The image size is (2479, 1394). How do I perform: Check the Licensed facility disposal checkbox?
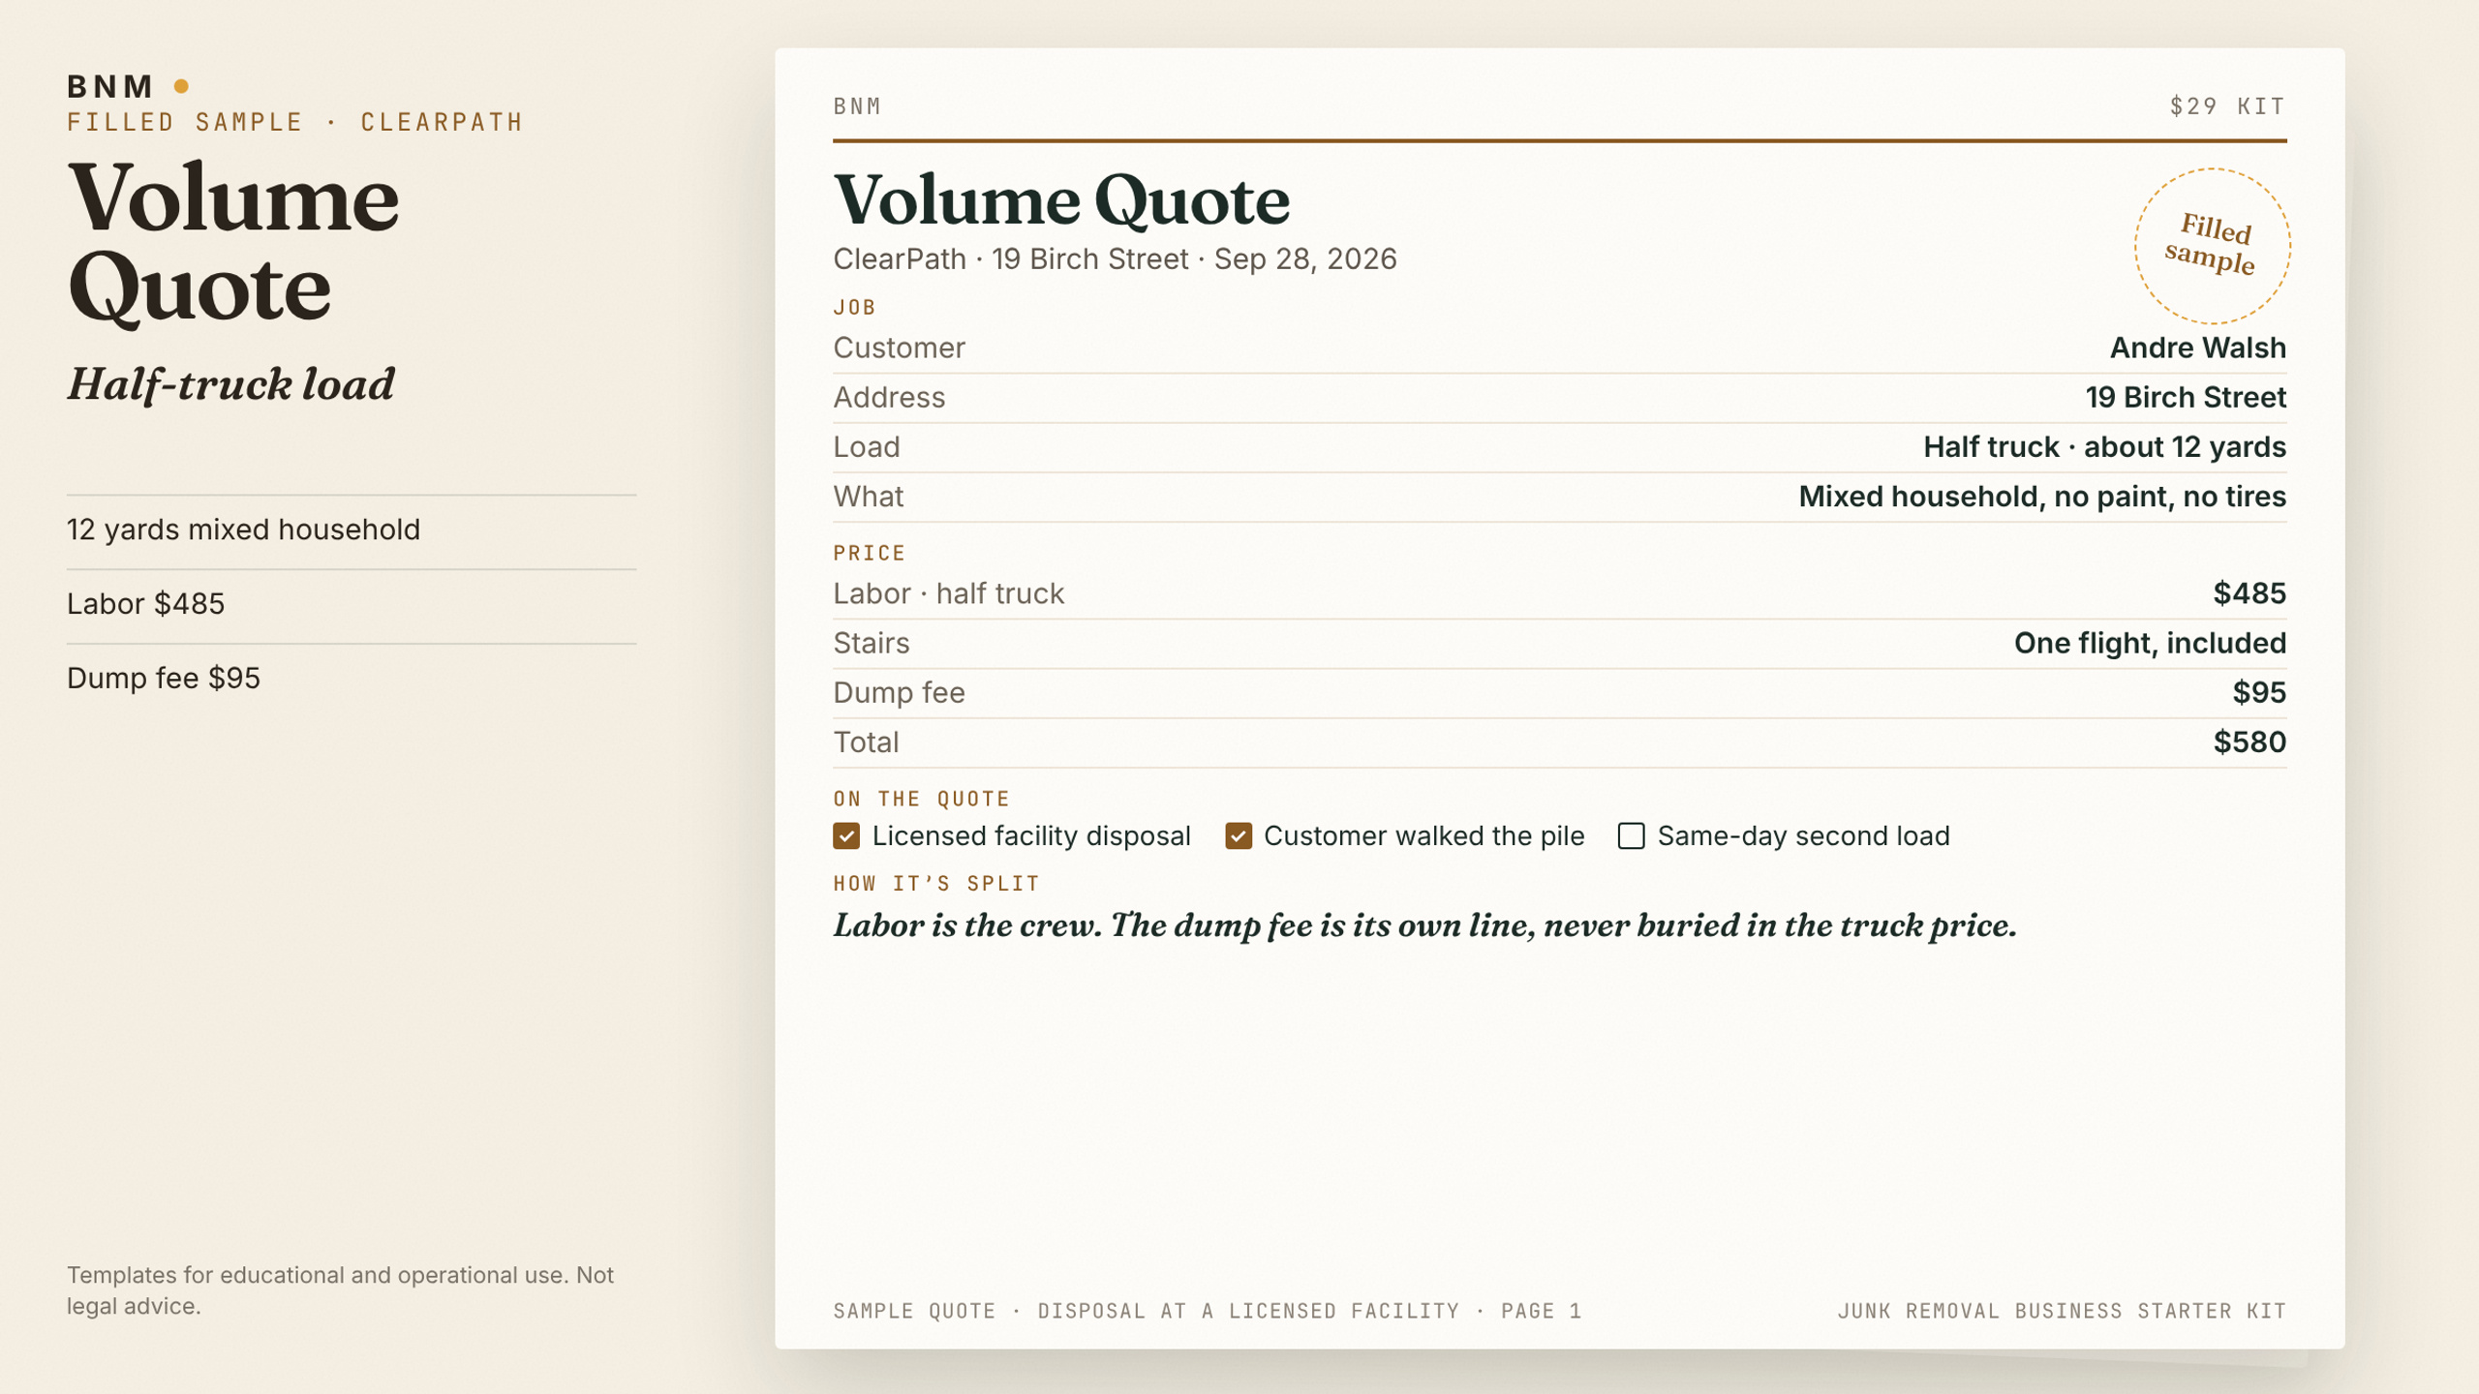[x=846, y=835]
